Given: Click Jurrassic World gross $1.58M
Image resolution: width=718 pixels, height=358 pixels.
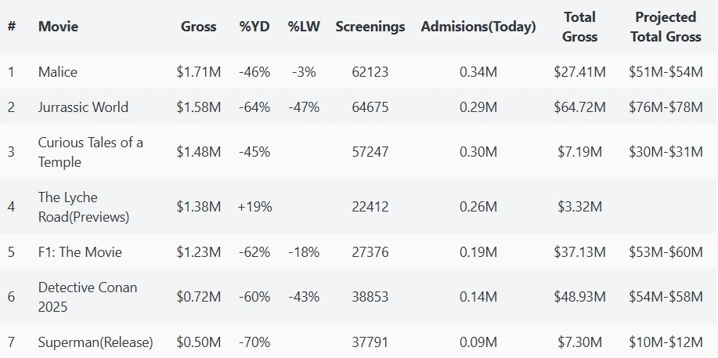Looking at the screenshot, I should 199,107.
